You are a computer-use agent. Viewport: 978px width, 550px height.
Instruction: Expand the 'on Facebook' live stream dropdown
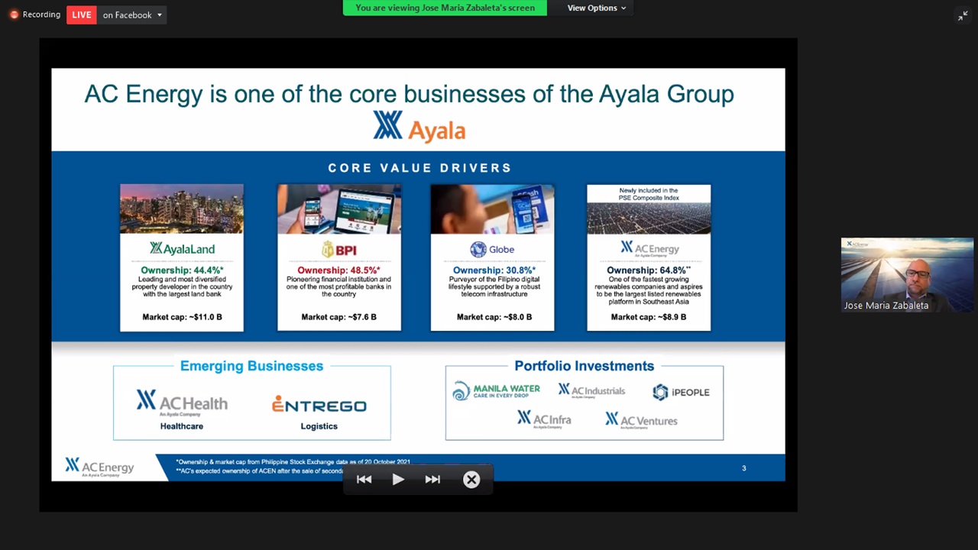[133, 15]
